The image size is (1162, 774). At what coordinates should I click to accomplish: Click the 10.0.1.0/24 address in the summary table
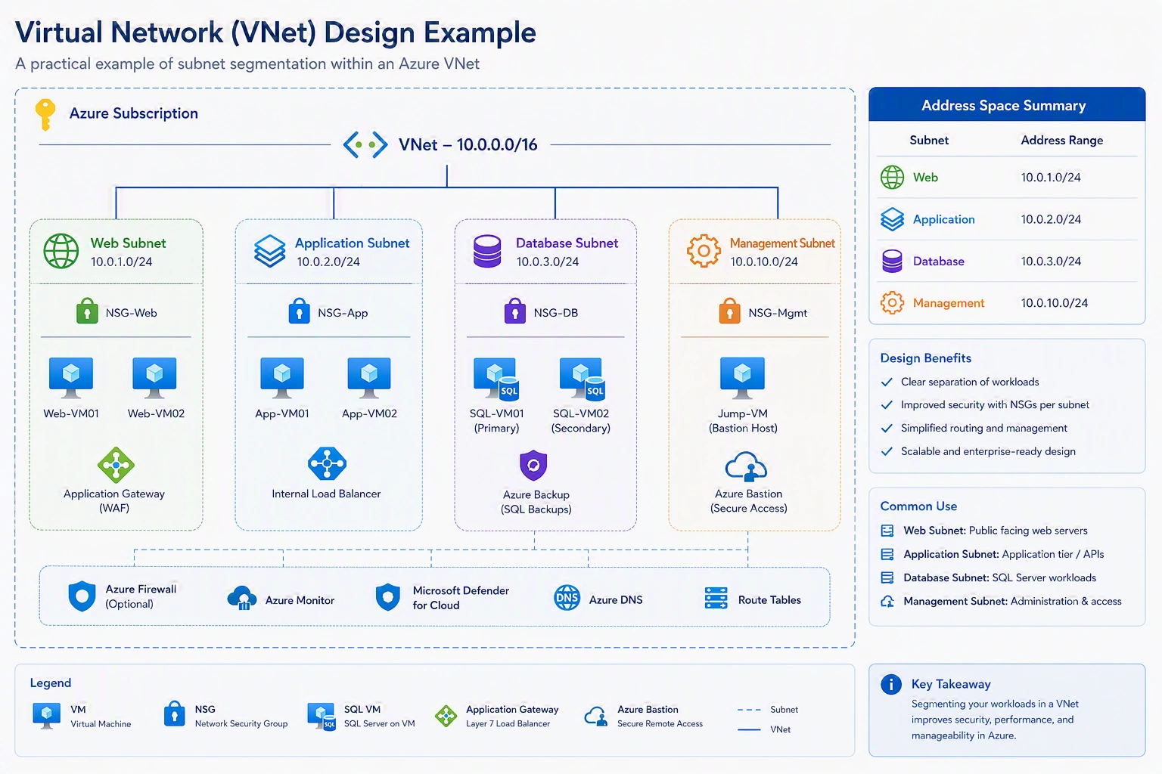[x=1051, y=178]
